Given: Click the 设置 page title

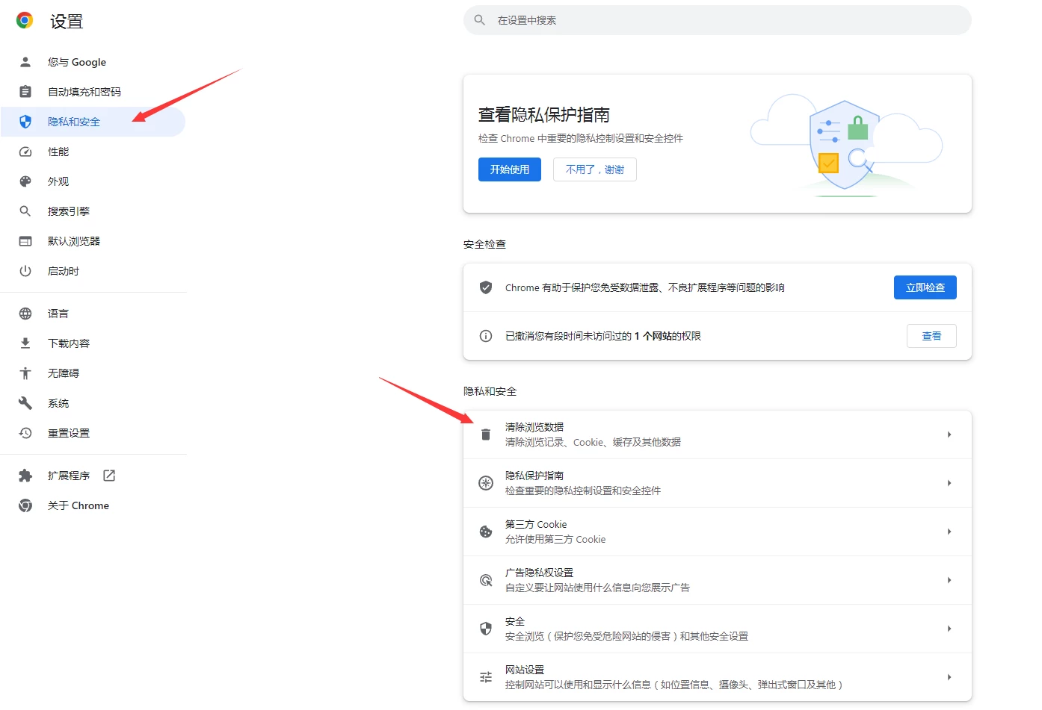Looking at the screenshot, I should [x=67, y=22].
